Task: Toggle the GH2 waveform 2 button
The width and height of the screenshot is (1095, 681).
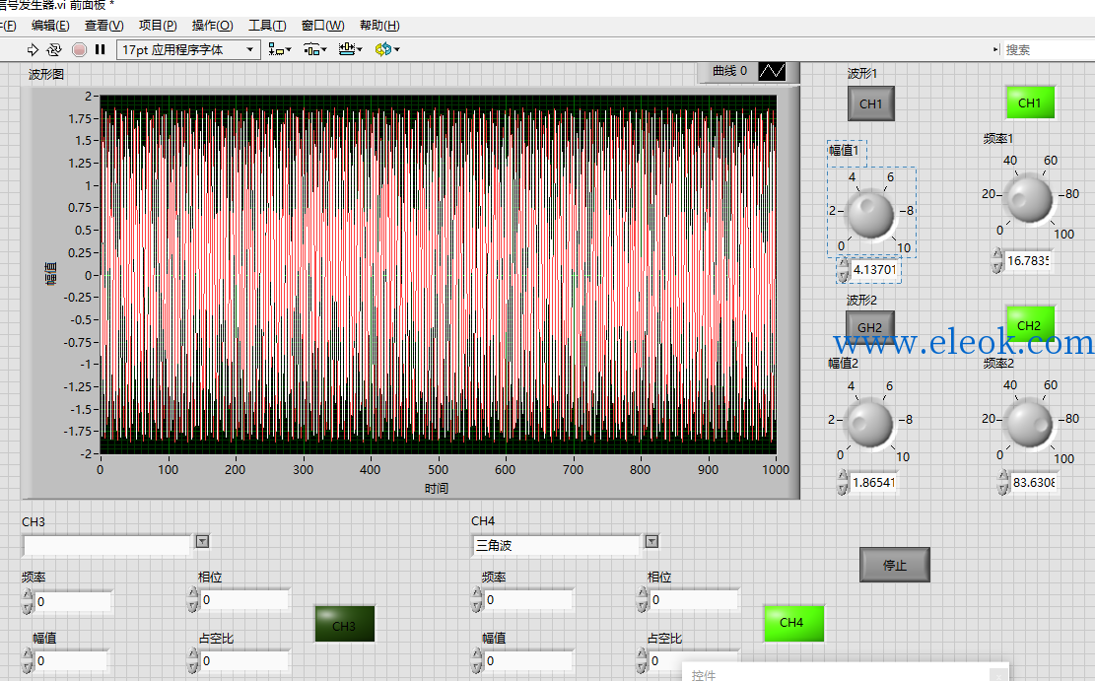Action: 870,326
